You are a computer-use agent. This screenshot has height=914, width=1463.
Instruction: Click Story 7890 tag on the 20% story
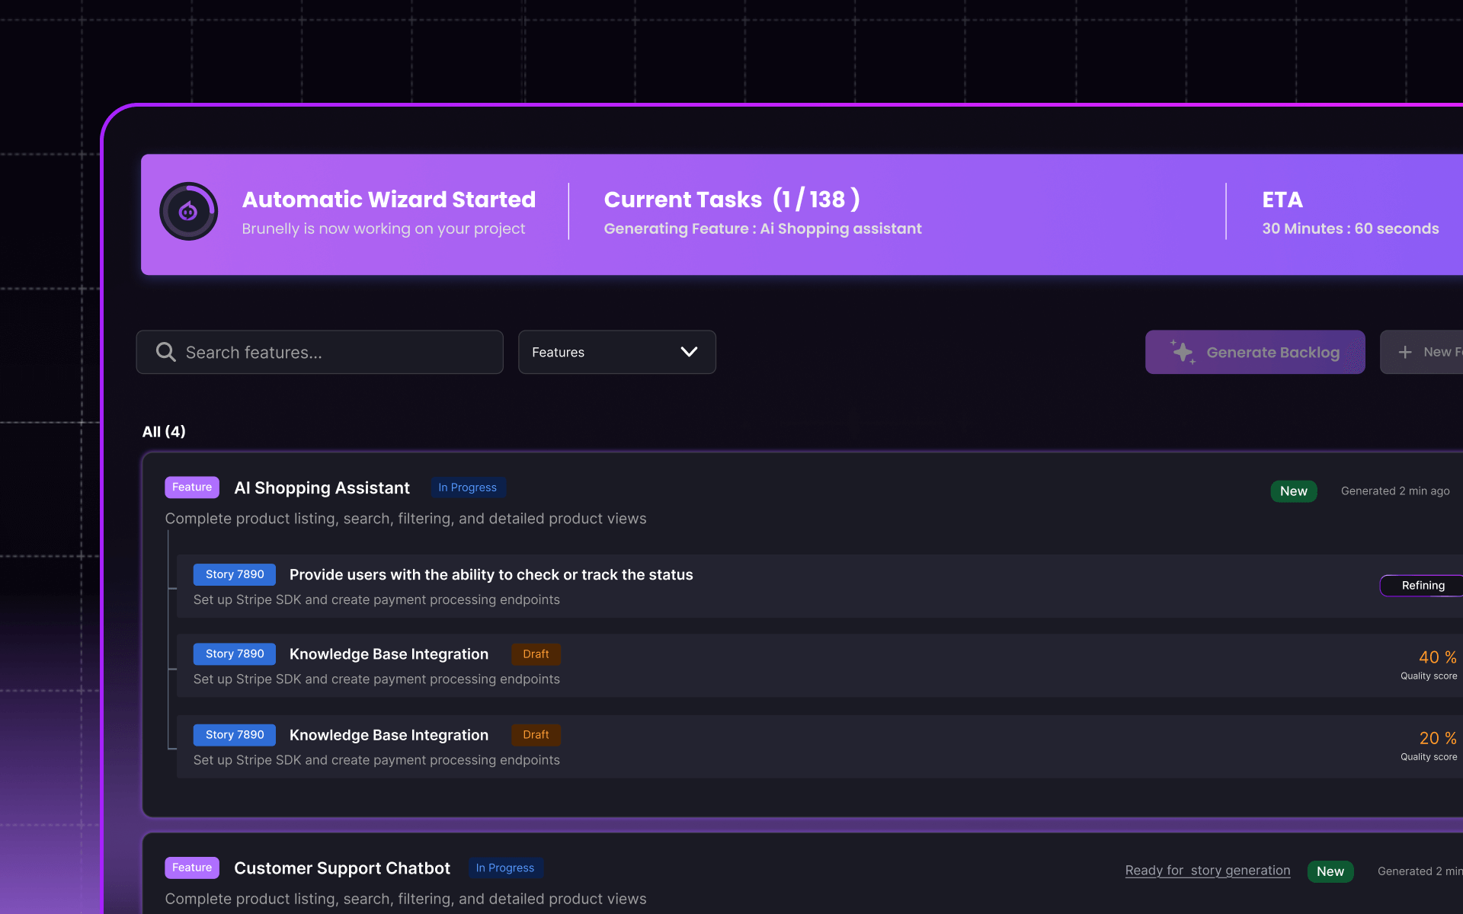235,735
